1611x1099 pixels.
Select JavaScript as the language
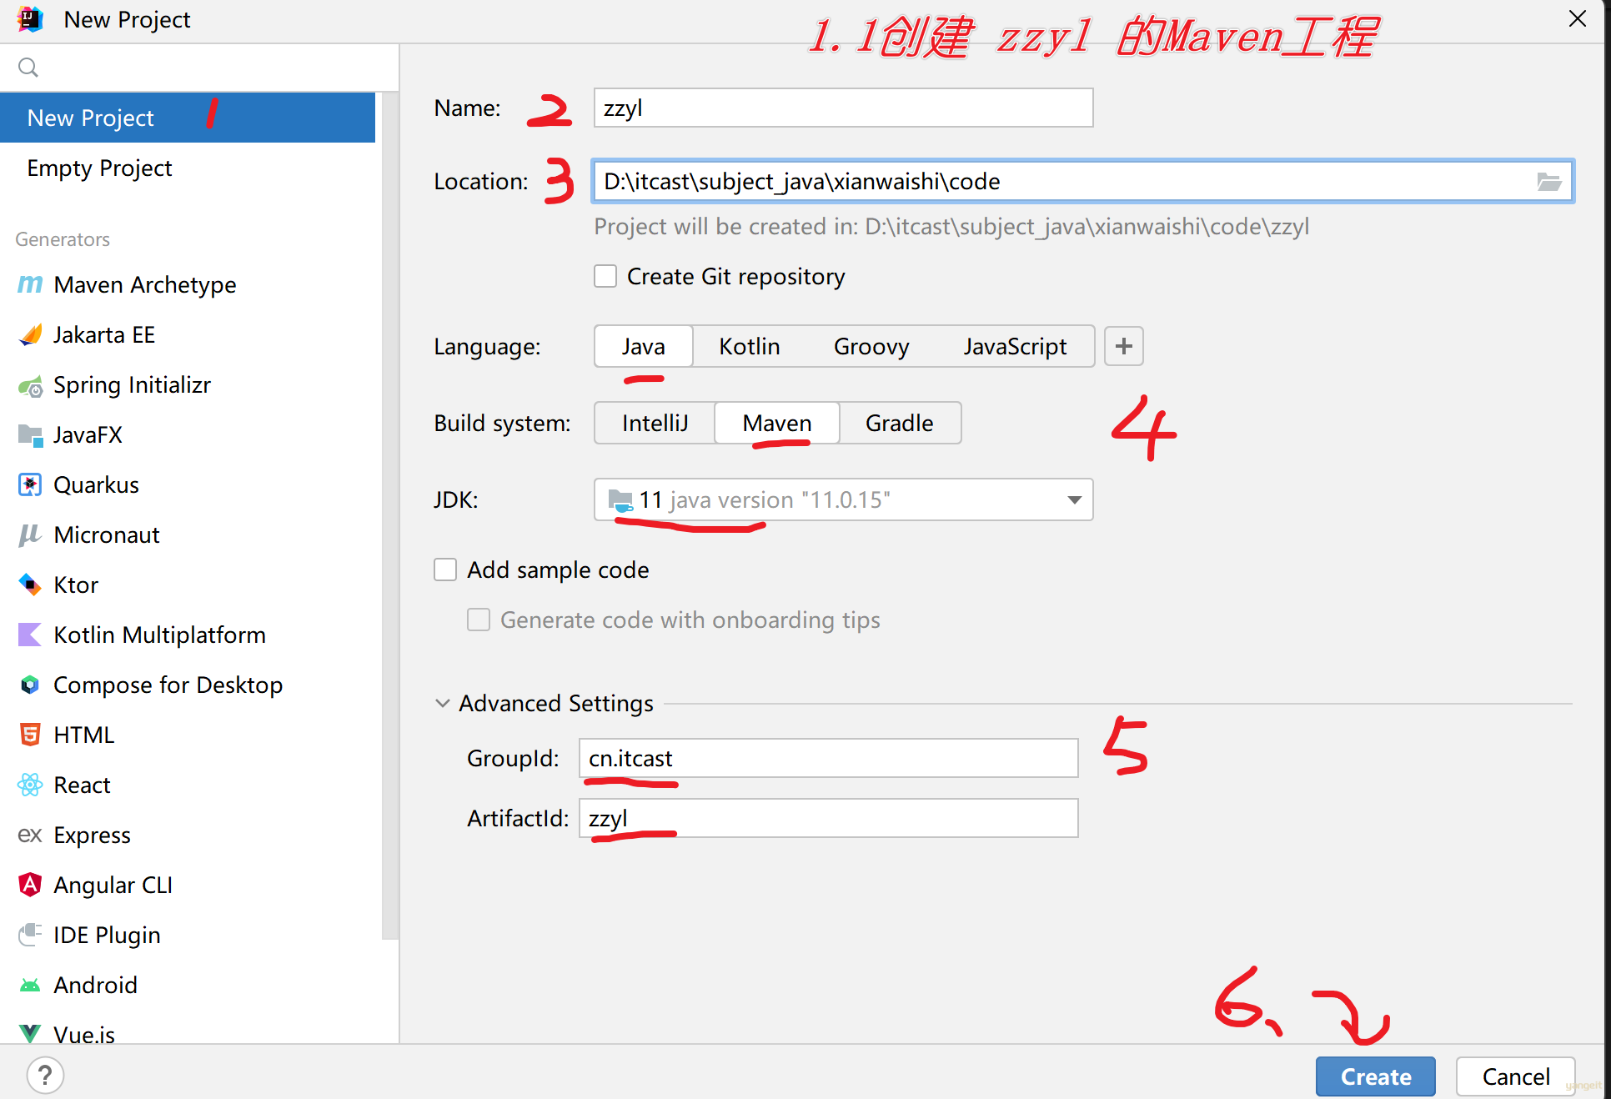(1015, 346)
